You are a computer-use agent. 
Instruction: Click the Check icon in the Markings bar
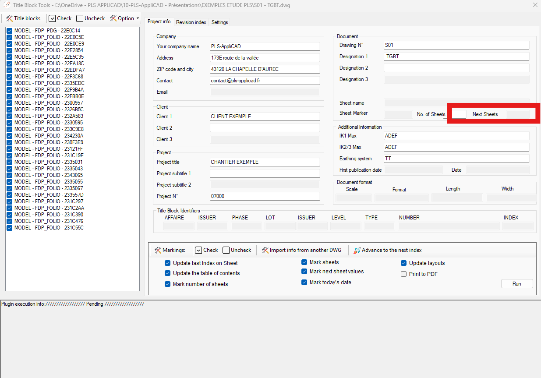click(198, 250)
